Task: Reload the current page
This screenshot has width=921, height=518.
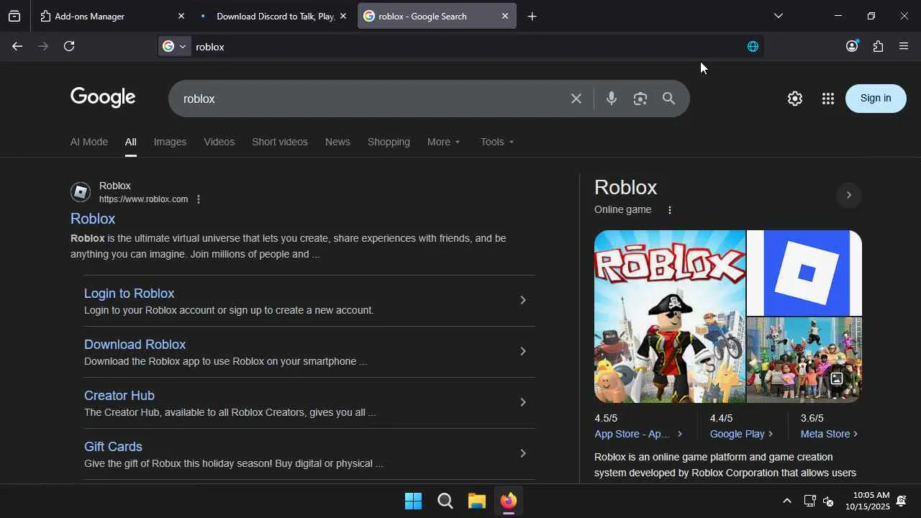Action: [69, 46]
